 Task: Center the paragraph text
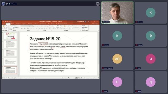pos(41,28)
